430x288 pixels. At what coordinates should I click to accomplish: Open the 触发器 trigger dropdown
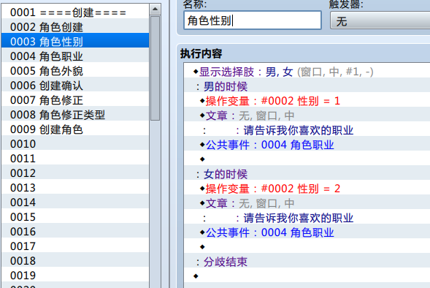click(380, 20)
